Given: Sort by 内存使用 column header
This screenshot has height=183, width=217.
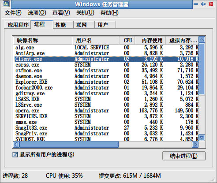Looking at the screenshot, I should 150,41.
